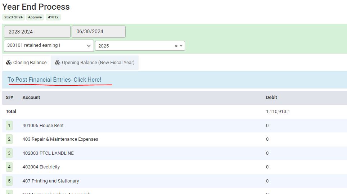Viewport: 347px width, 194px height.
Task: Click serial number badge 1
Action: click(9, 126)
